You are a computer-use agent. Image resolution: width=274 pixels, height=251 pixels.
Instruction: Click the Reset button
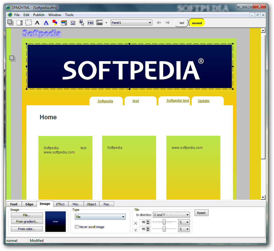click(x=201, y=213)
